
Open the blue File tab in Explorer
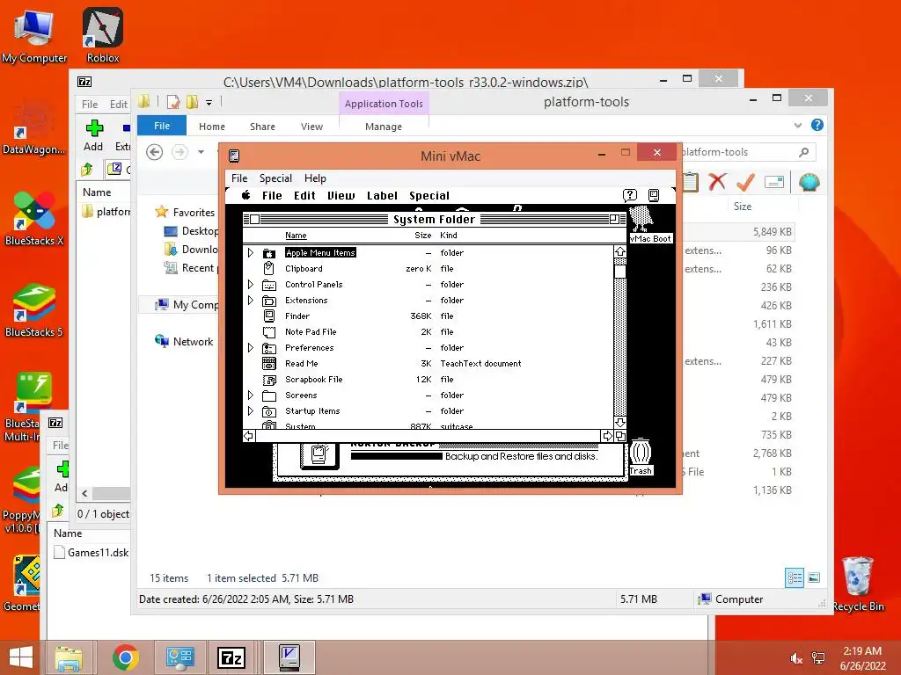coord(162,126)
